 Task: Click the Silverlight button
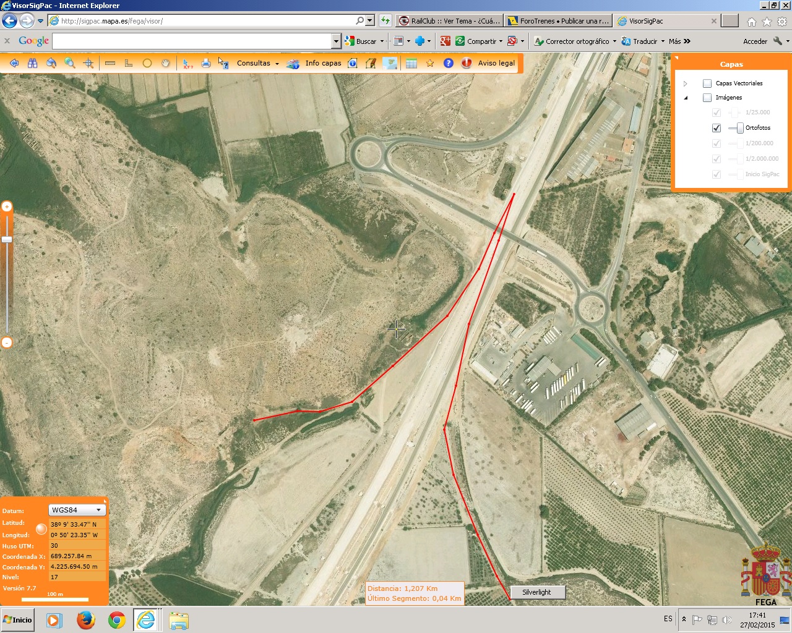(x=536, y=592)
